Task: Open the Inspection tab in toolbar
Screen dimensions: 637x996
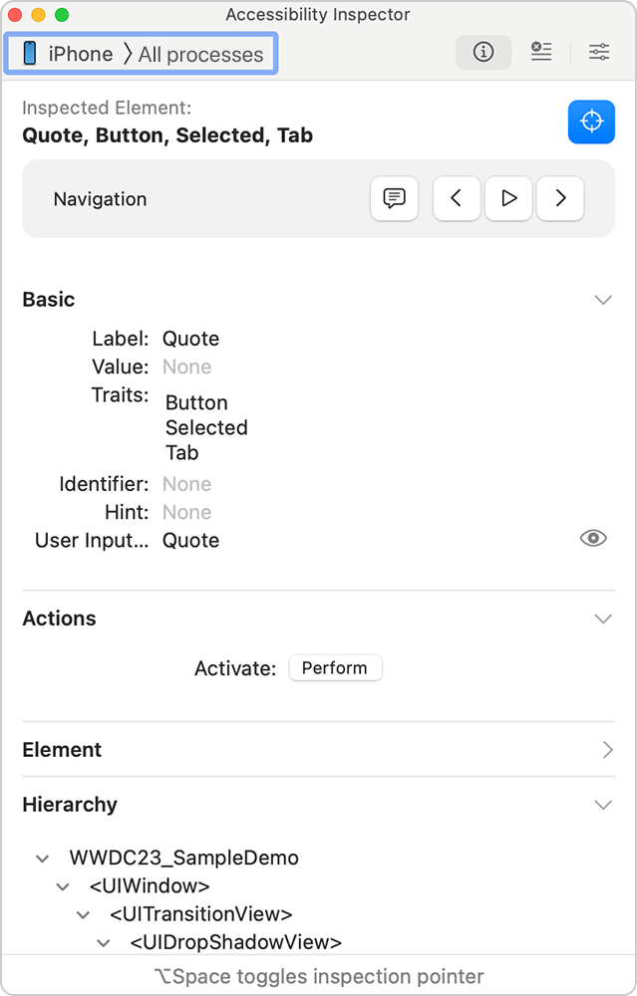Action: 483,53
